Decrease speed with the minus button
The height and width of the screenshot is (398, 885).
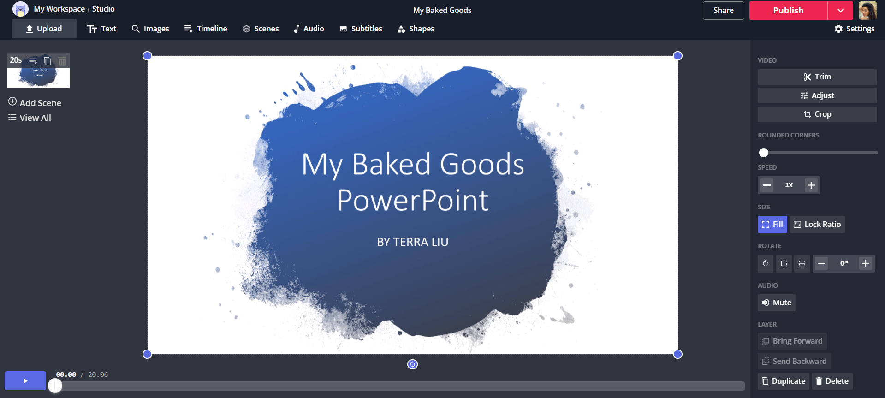pos(766,185)
